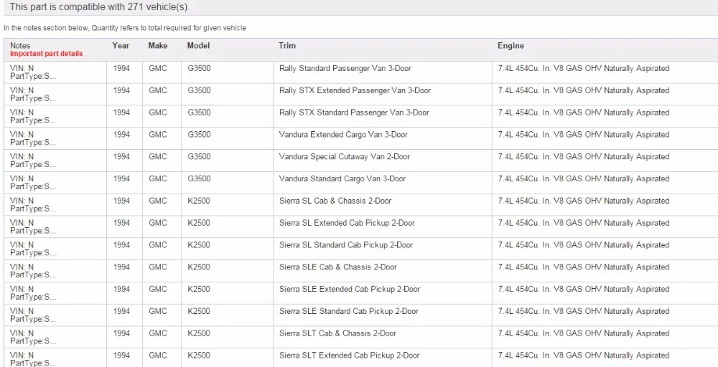Select 'Rally STX Standard Passenger Van 3-Door' trim
The width and height of the screenshot is (718, 367).
(x=354, y=113)
